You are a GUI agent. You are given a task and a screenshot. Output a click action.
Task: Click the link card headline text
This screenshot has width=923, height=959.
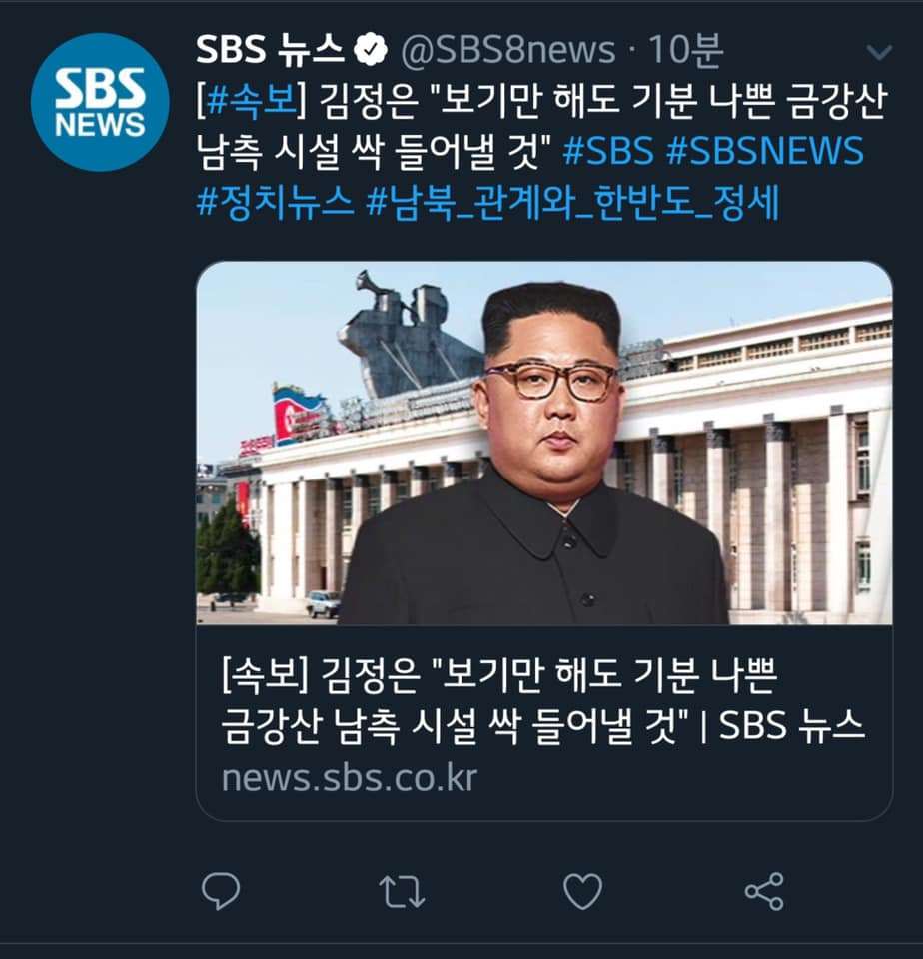point(542,701)
